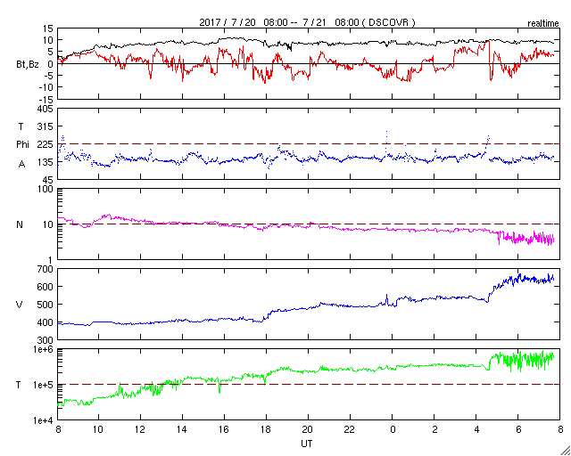571x456 pixels.
Task: Click the '400' velocity tick label
Action: (46, 322)
